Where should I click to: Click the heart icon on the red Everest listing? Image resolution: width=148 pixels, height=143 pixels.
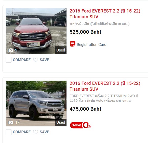point(35,60)
